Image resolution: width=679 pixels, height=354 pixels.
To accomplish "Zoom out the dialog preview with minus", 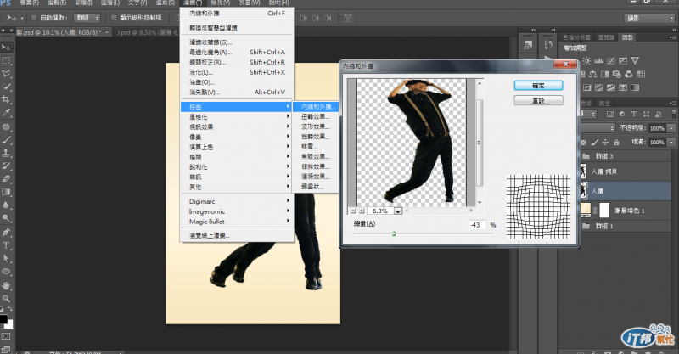I will (353, 211).
